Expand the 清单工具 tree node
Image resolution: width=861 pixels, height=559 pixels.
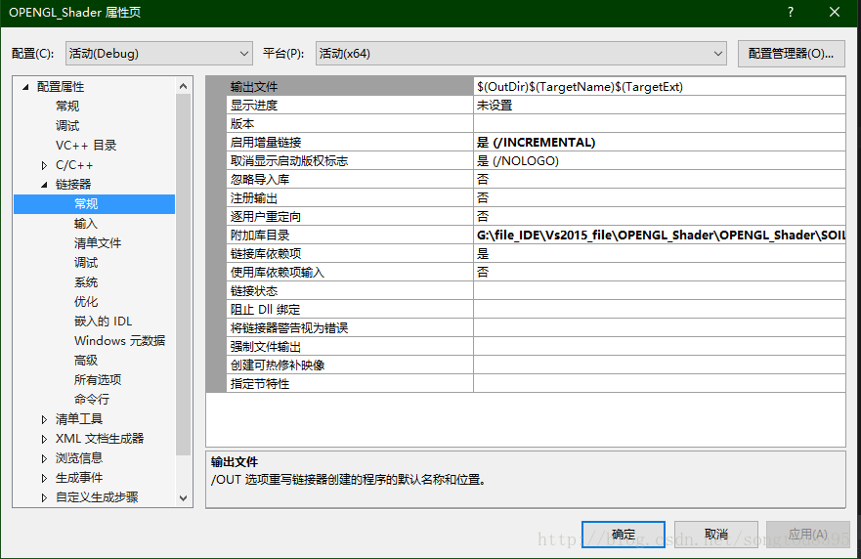pyautogui.click(x=45, y=419)
